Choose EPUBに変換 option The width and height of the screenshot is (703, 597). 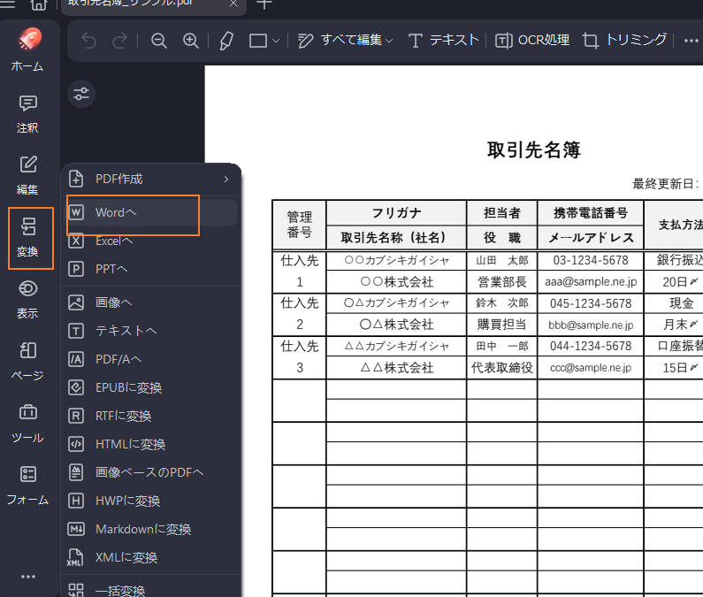(152, 387)
